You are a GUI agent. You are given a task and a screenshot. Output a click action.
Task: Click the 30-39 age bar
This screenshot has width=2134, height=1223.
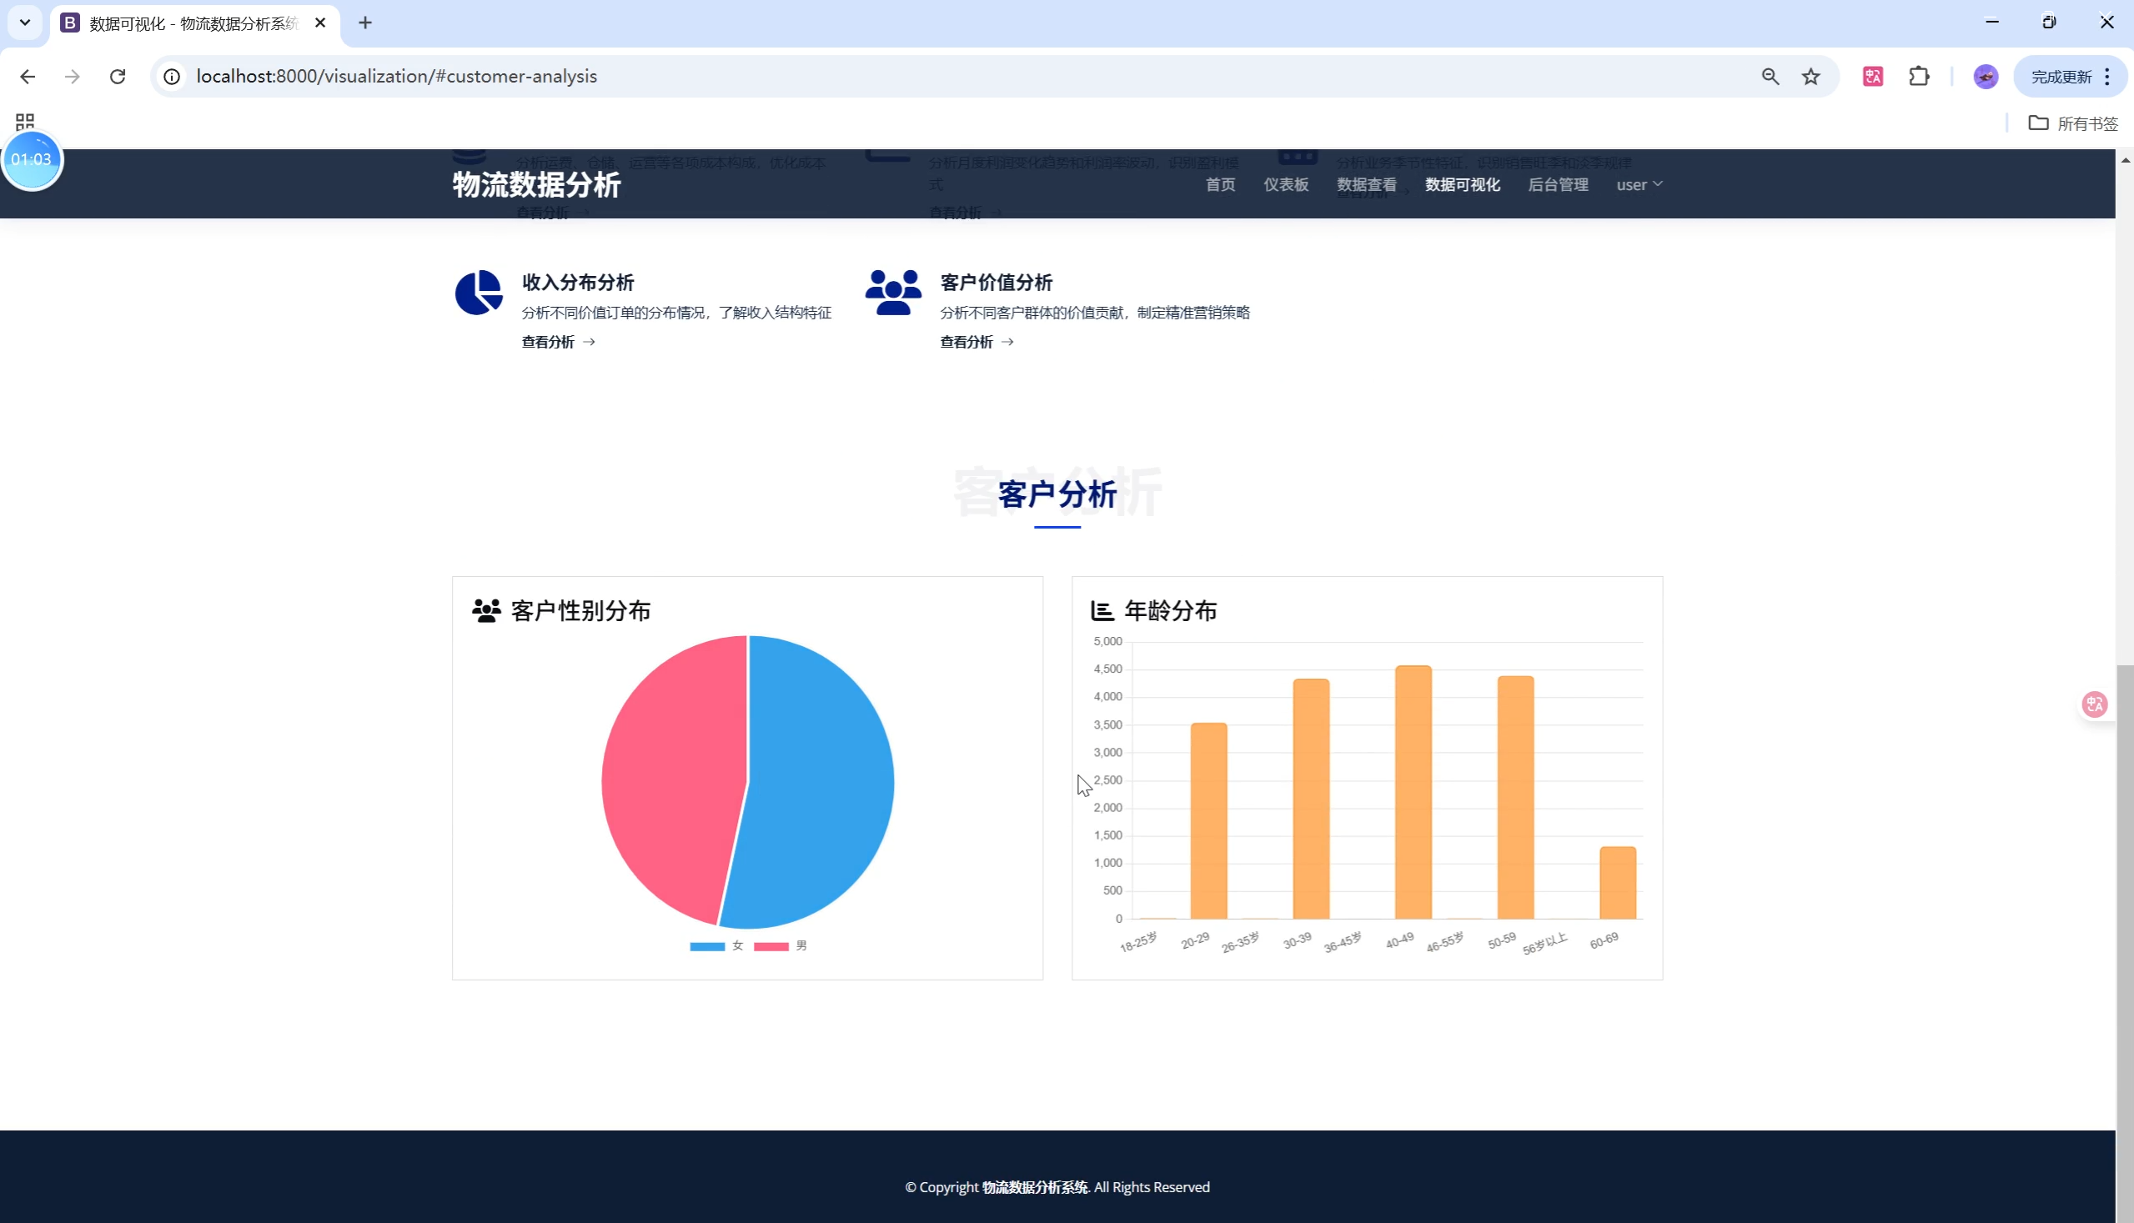[1312, 799]
